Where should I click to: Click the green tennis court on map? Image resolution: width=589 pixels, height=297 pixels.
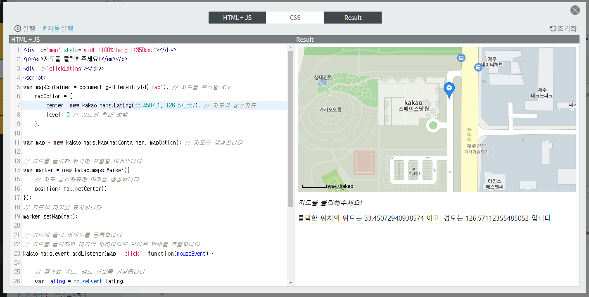(x=336, y=181)
